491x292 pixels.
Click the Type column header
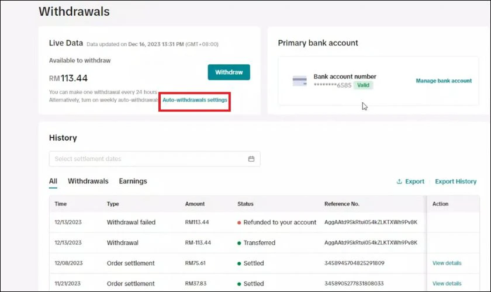[113, 204]
